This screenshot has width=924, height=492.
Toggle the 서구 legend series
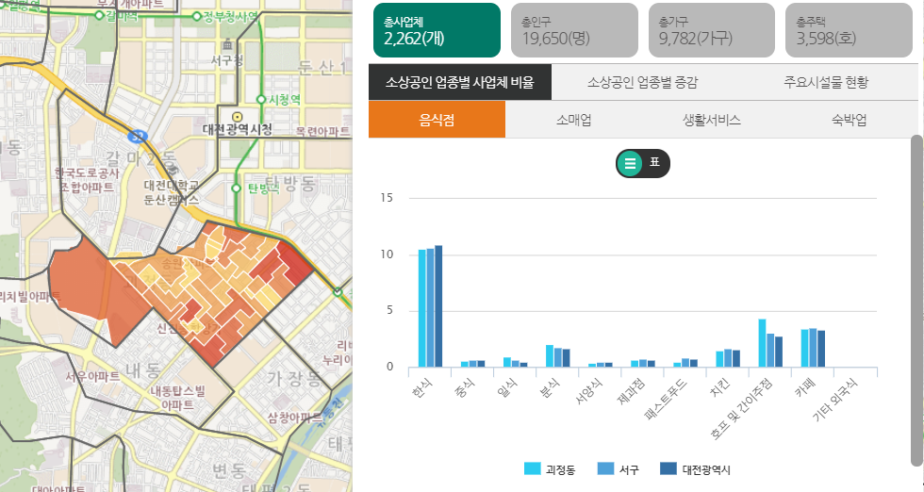[619, 469]
